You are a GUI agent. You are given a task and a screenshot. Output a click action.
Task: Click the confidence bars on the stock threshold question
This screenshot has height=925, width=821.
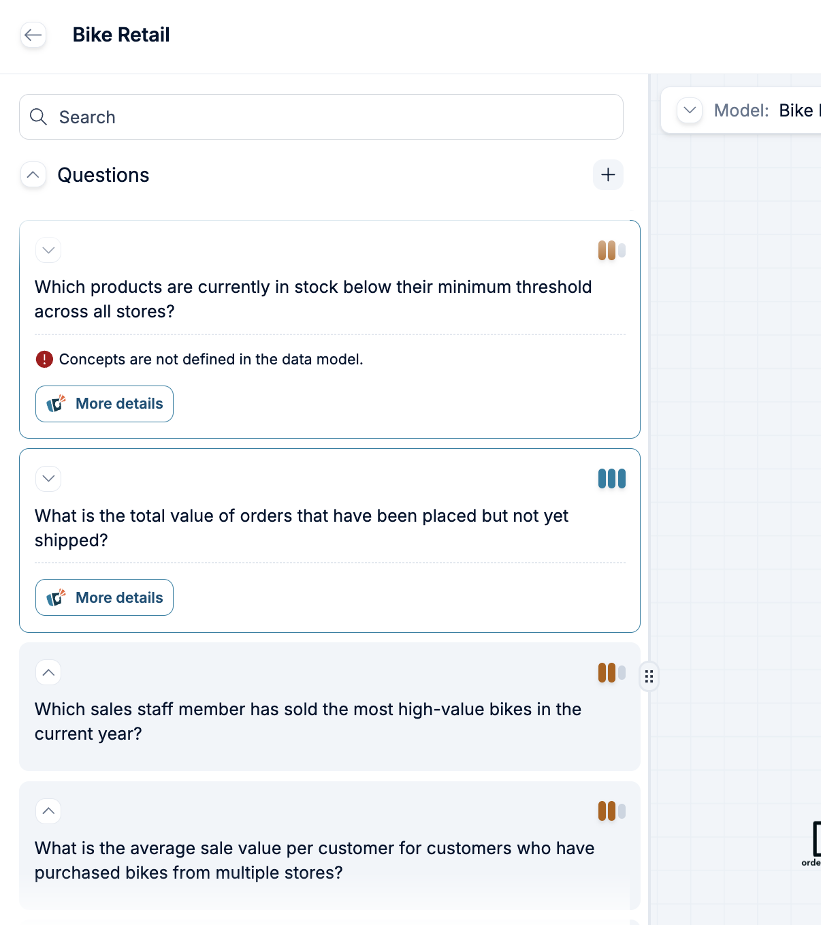(611, 251)
